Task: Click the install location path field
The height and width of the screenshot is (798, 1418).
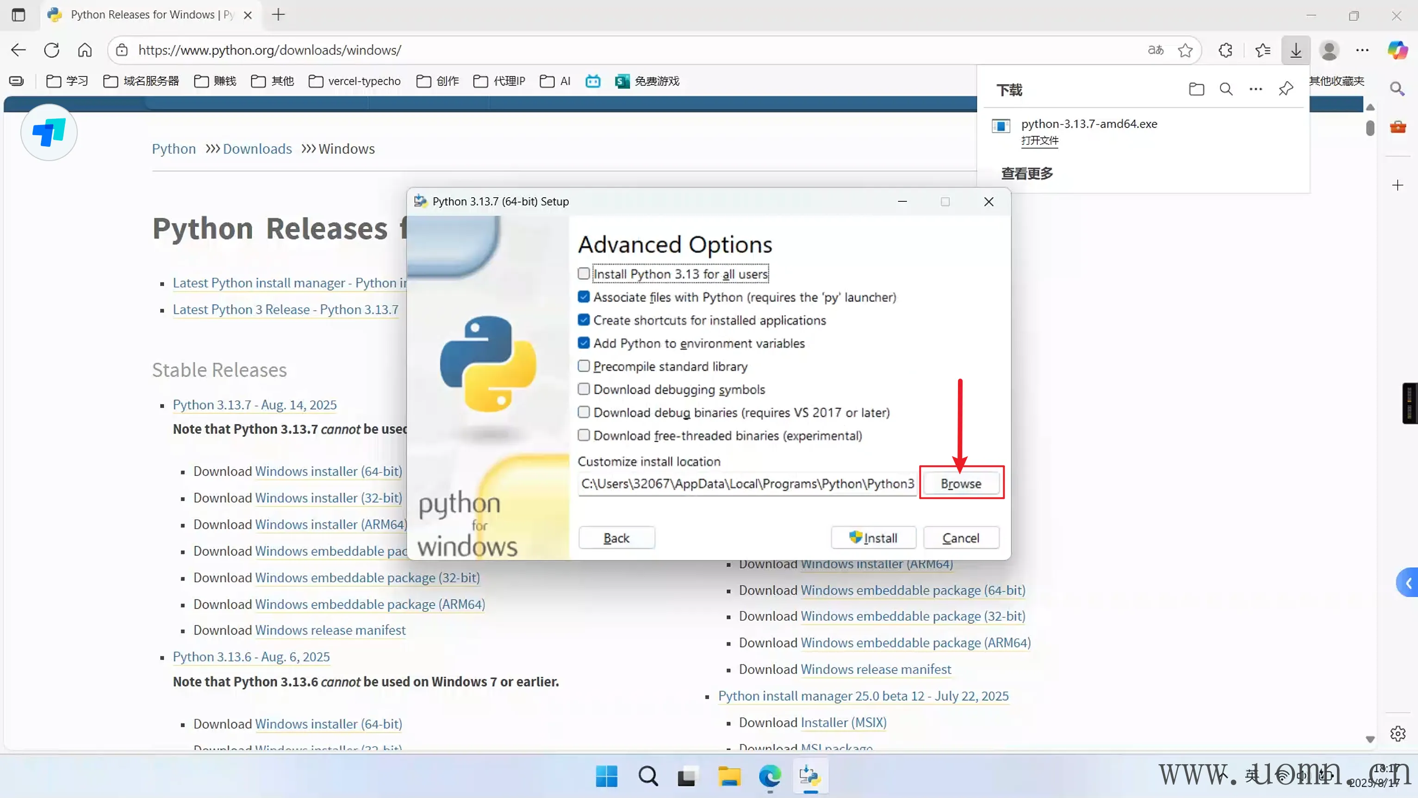Action: 747,484
